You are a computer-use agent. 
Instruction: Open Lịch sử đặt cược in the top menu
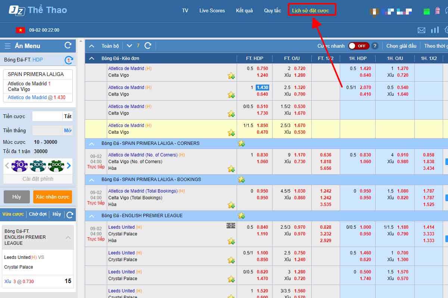[311, 10]
